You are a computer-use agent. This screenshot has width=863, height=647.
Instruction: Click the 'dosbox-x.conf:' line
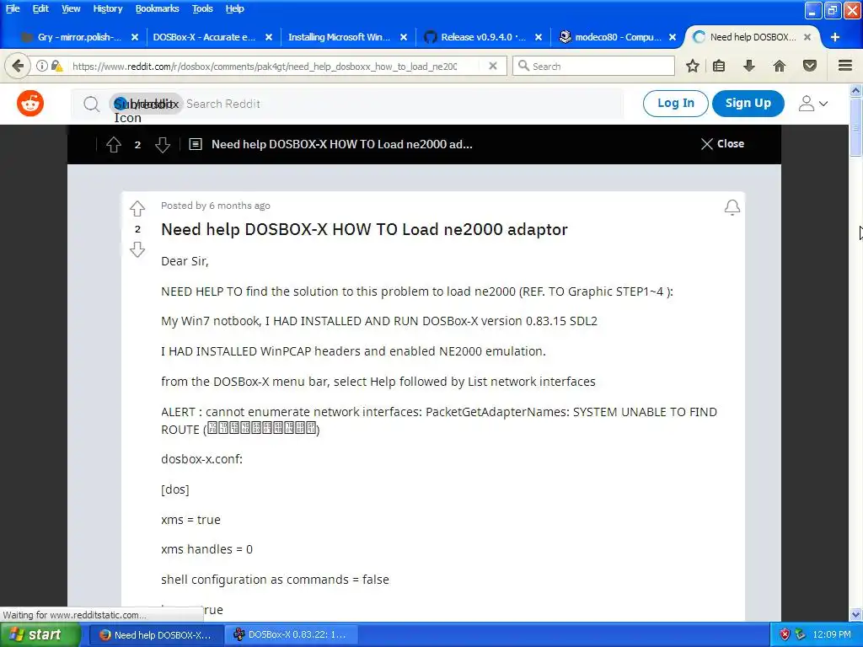[201, 459]
